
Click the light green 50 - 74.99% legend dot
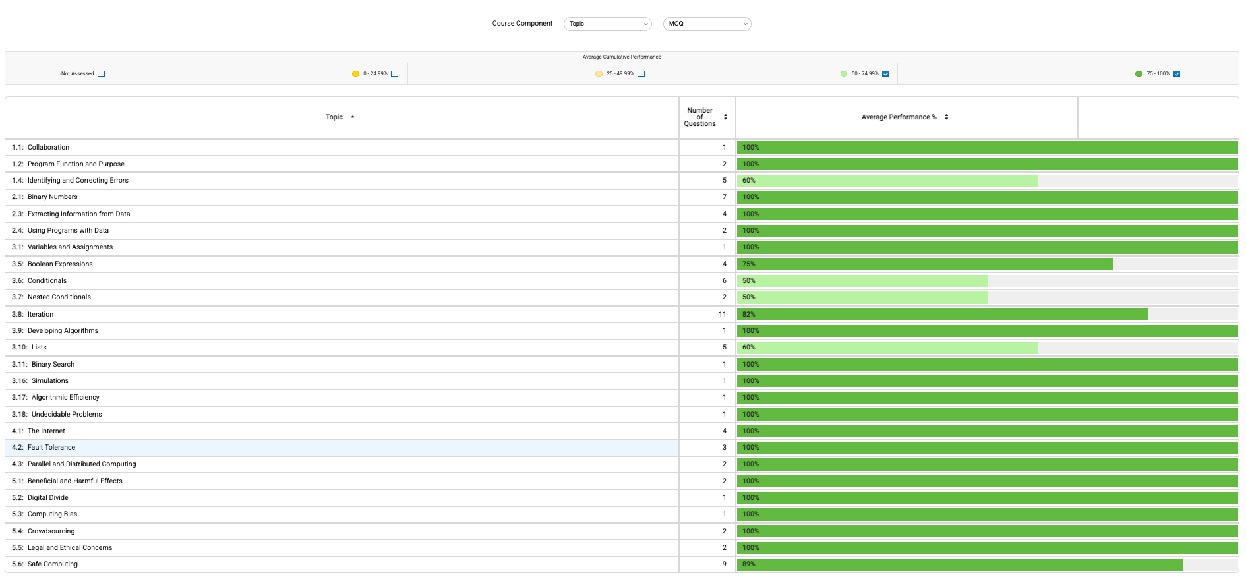844,74
